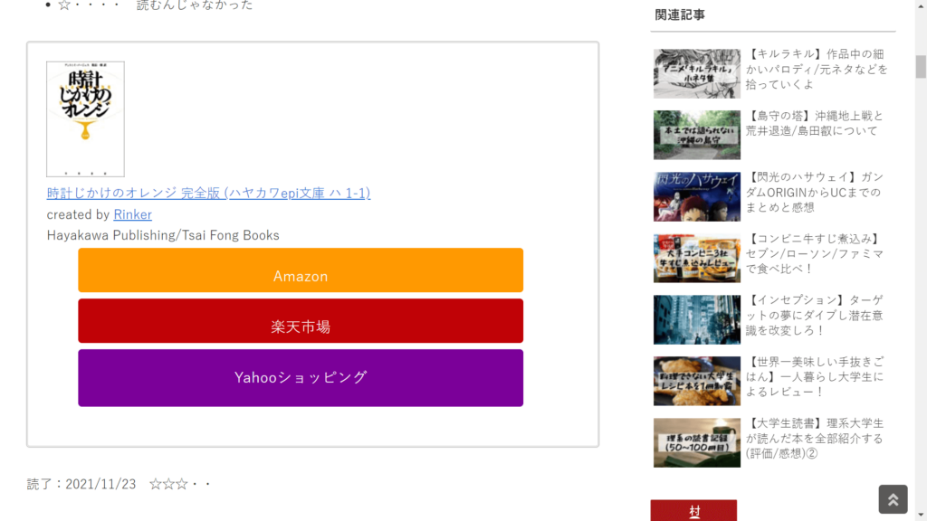Read the 【閃光のハサウェイ】ガンダム article link
Screen dimensions: 927x521
815,192
